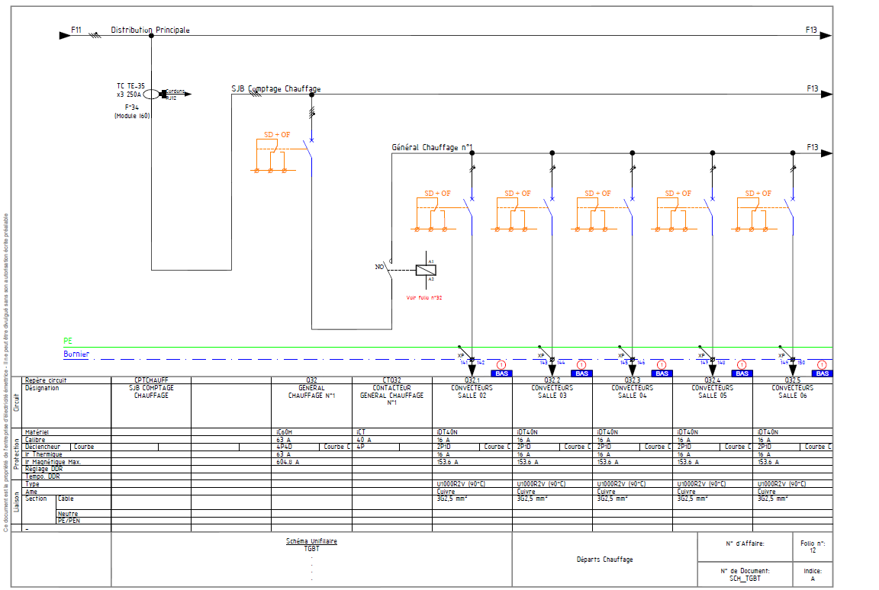Select the CONVECTEURS SALLE 04 designation cell

pos(632,392)
